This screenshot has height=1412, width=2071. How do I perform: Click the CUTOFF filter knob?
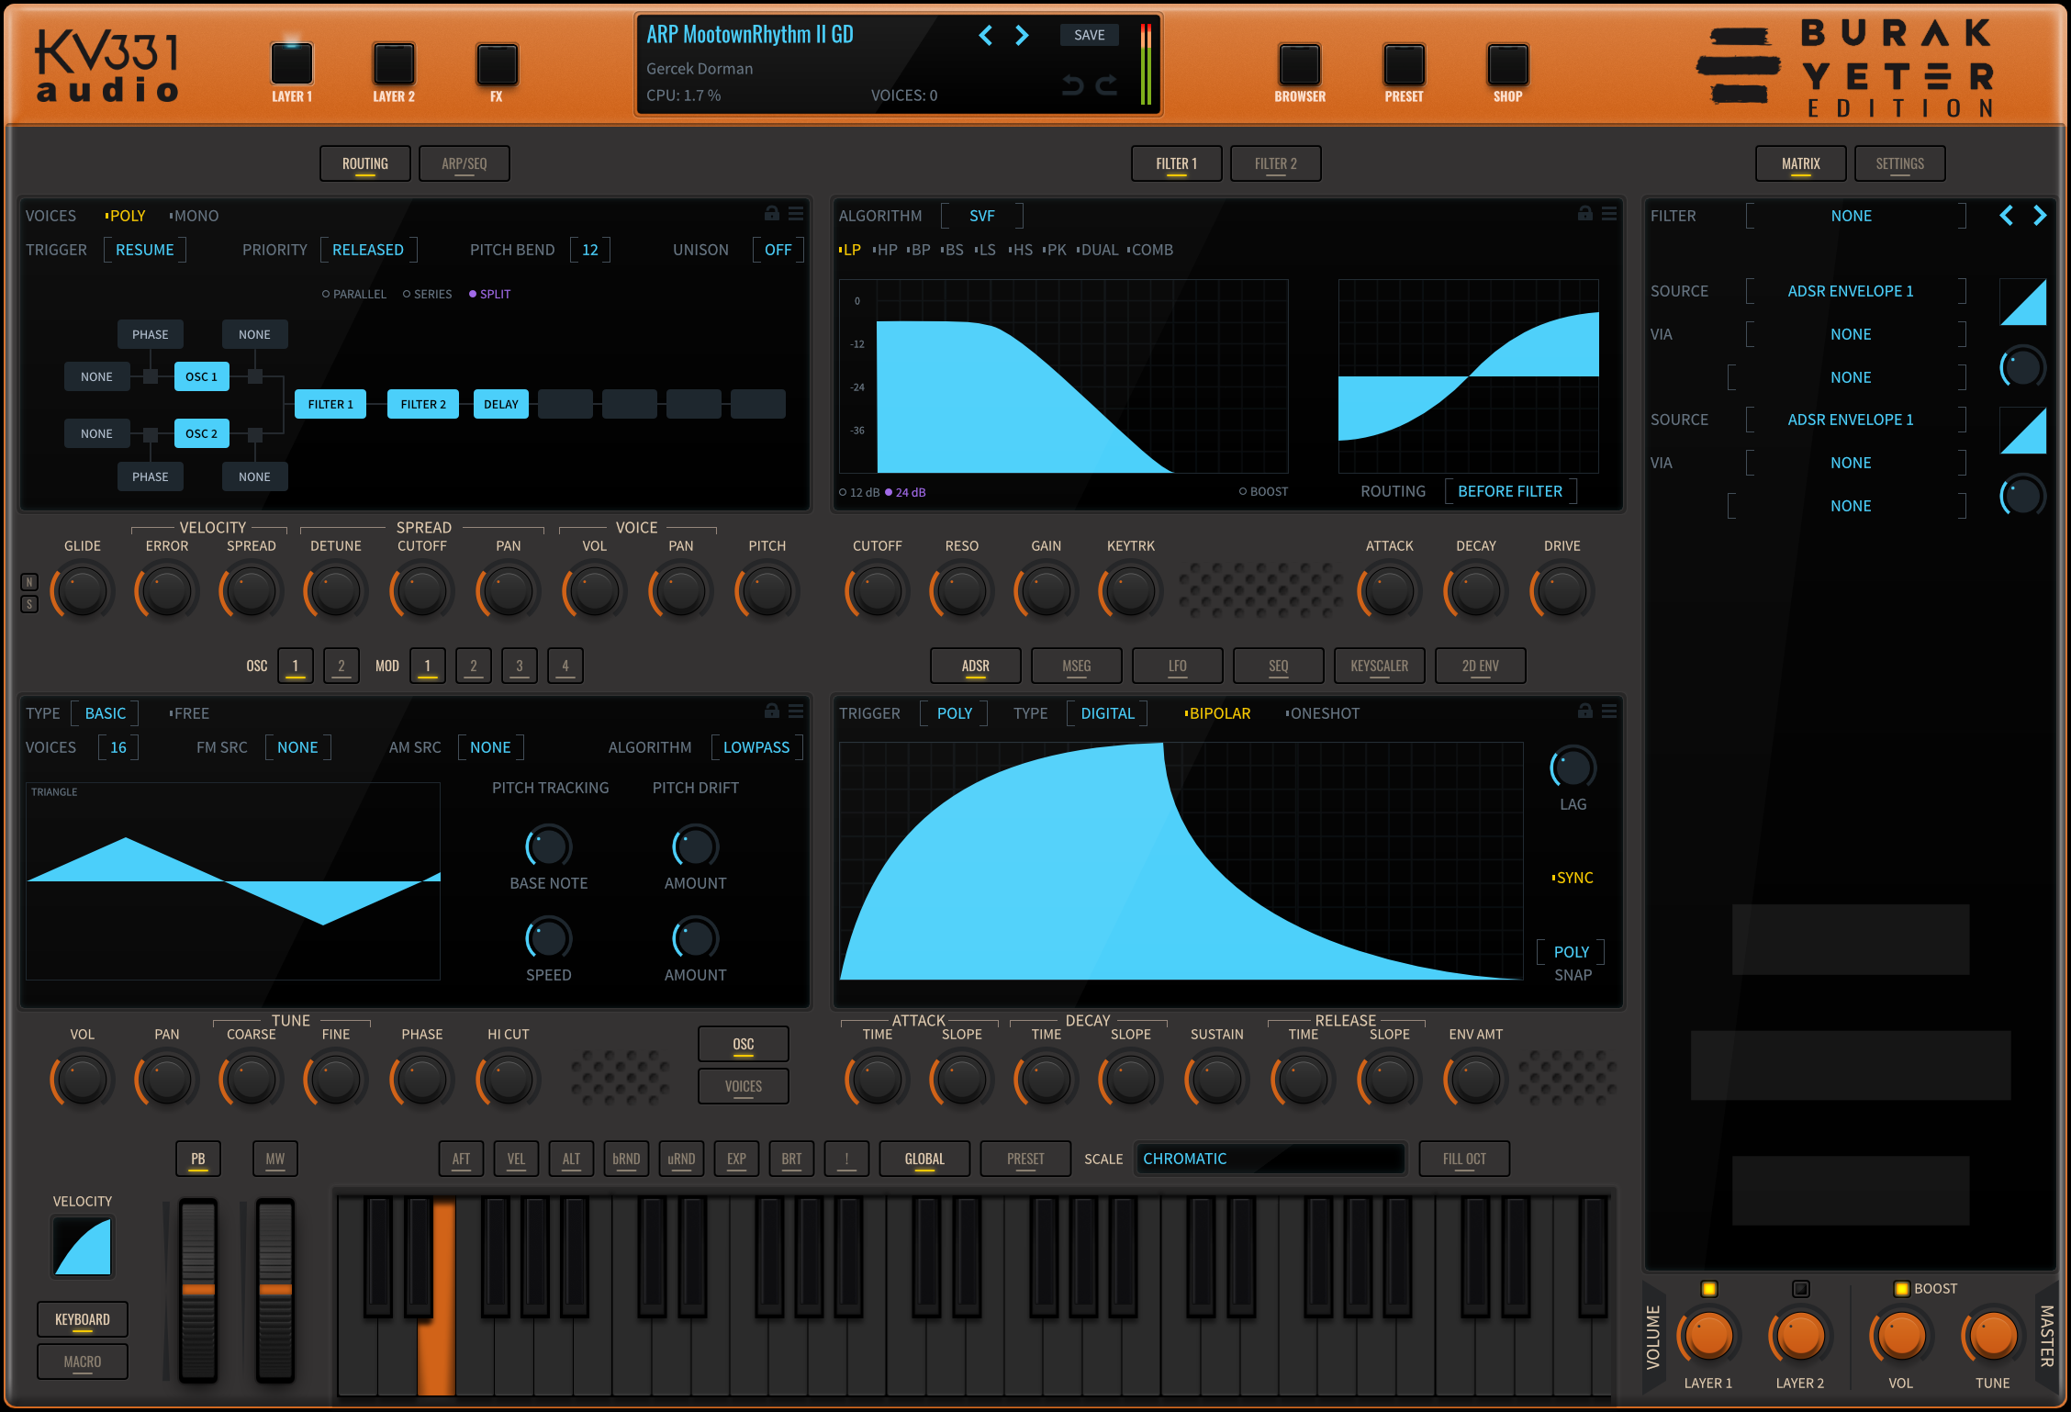(x=877, y=591)
